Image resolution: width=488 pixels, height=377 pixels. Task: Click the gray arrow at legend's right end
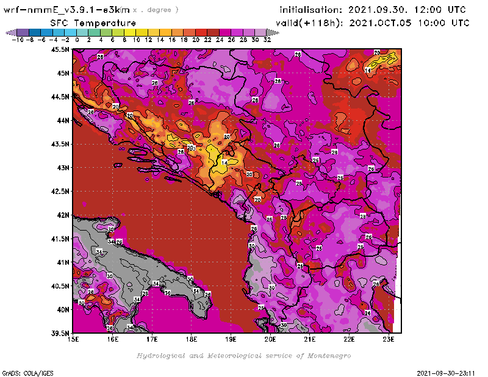click(273, 32)
